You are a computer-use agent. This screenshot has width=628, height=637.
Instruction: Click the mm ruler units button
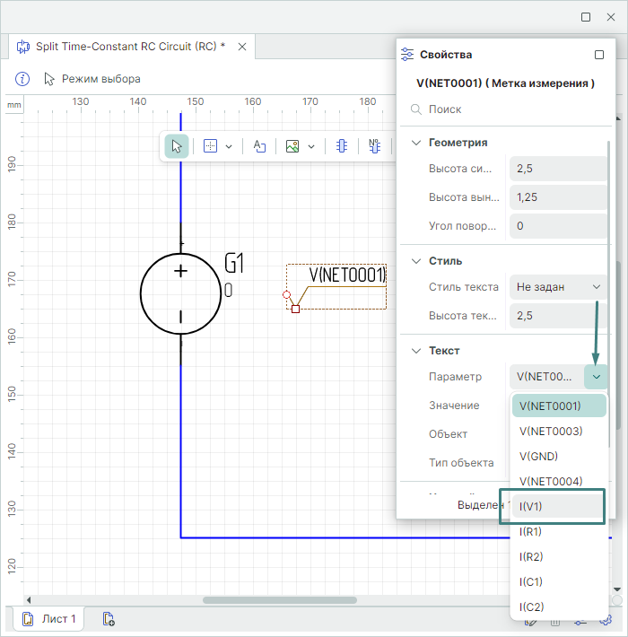[x=13, y=105]
